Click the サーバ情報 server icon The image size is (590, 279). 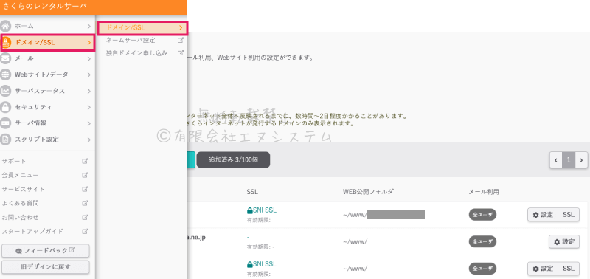[6, 123]
